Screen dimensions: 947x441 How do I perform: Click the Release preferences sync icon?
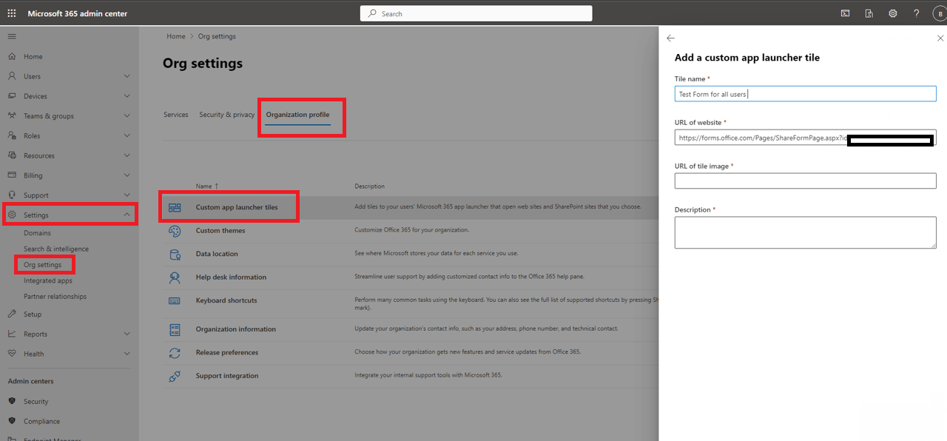(175, 353)
